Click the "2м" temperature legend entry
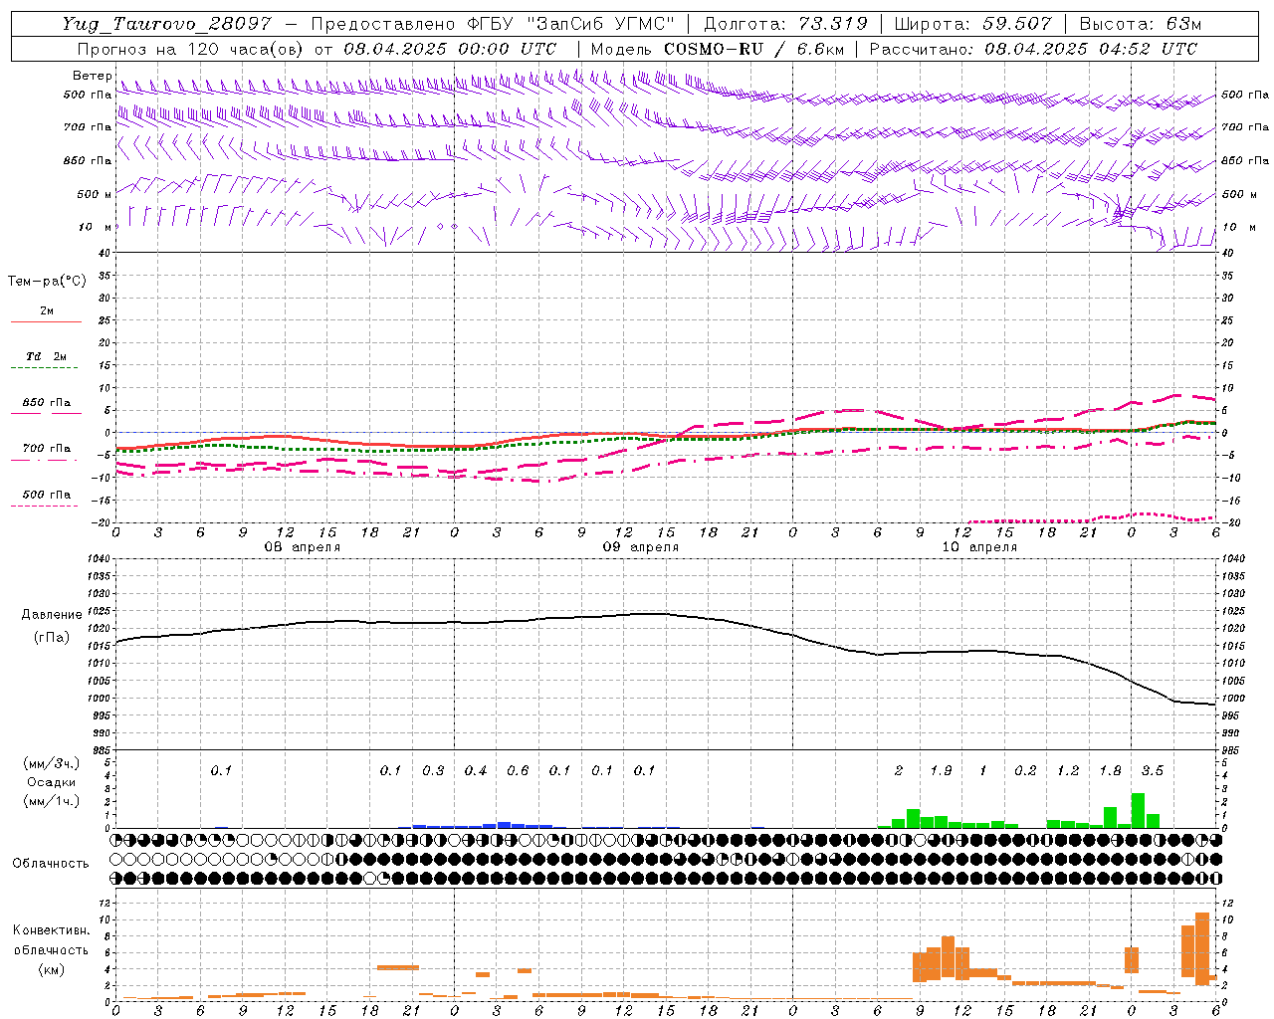 (46, 311)
